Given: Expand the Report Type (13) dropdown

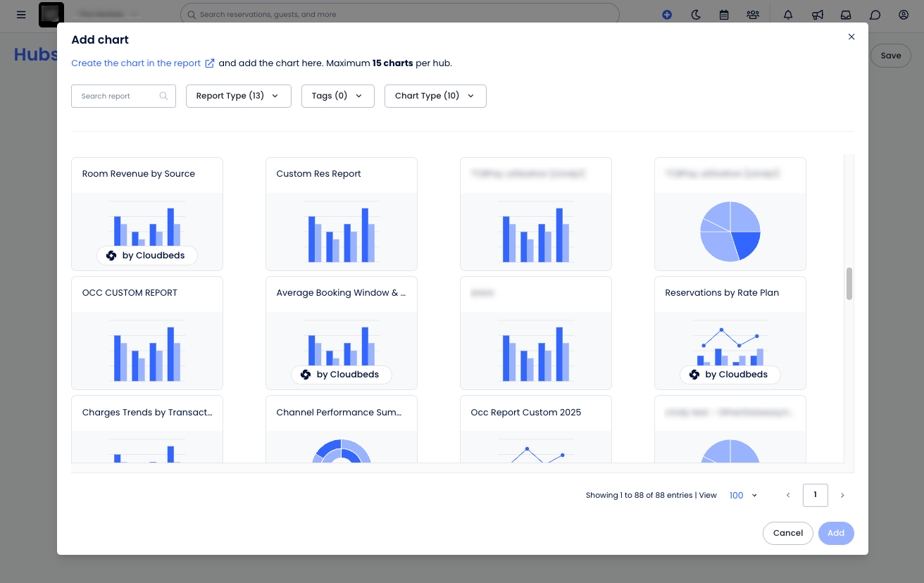Looking at the screenshot, I should pyautogui.click(x=239, y=96).
